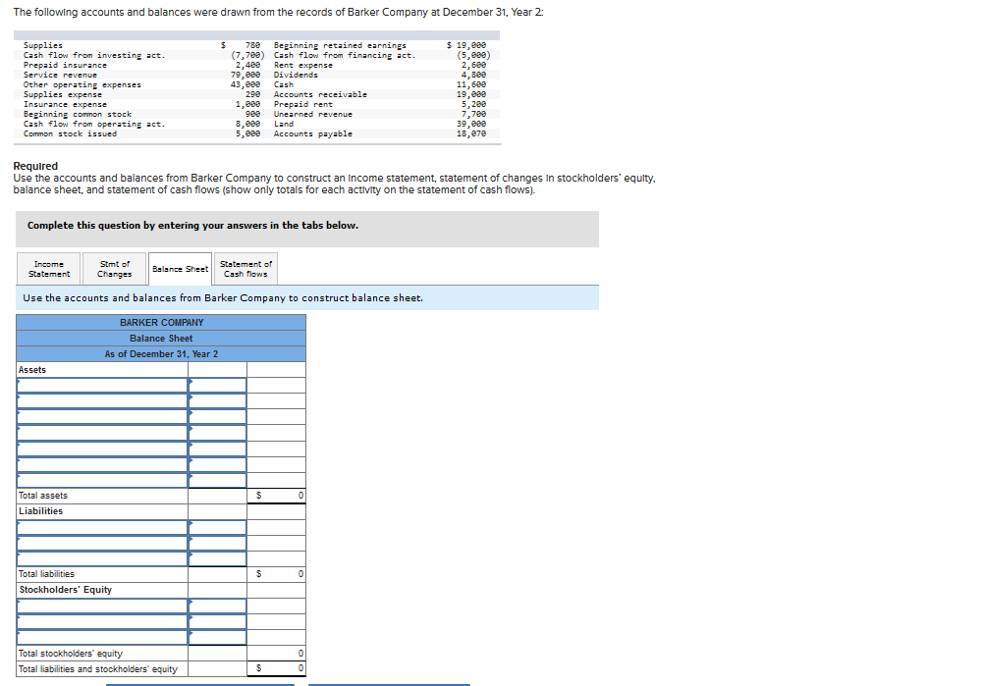
Task: Click amount field for first liability row
Action: tap(218, 527)
